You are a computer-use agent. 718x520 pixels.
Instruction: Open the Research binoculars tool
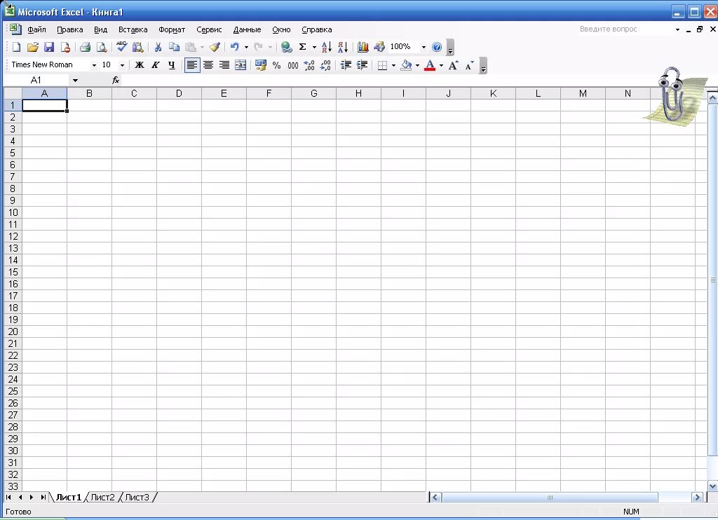(x=137, y=47)
